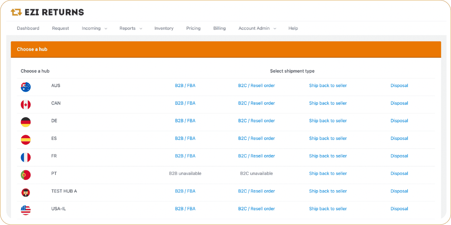Viewport: 451px width, 225px height.
Task: Click the Ezi Returns logo
Action: tap(47, 12)
